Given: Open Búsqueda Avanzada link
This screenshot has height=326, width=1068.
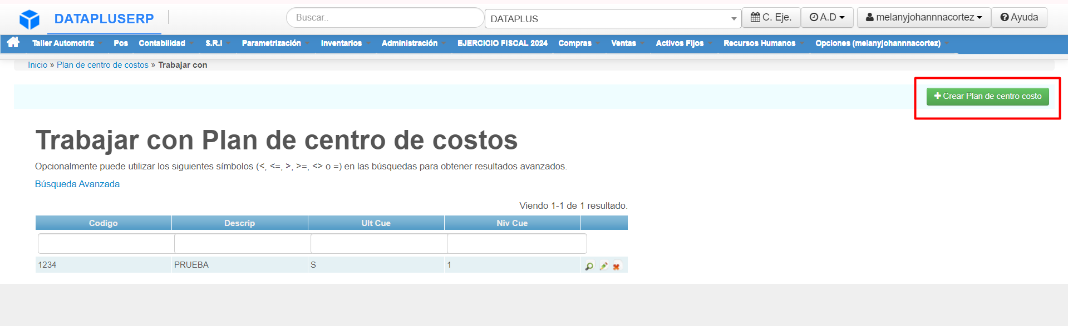Looking at the screenshot, I should [77, 184].
